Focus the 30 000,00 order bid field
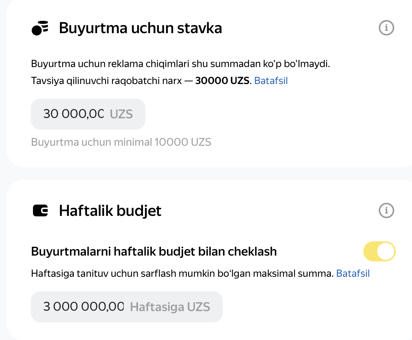412x340 pixels. click(x=88, y=114)
